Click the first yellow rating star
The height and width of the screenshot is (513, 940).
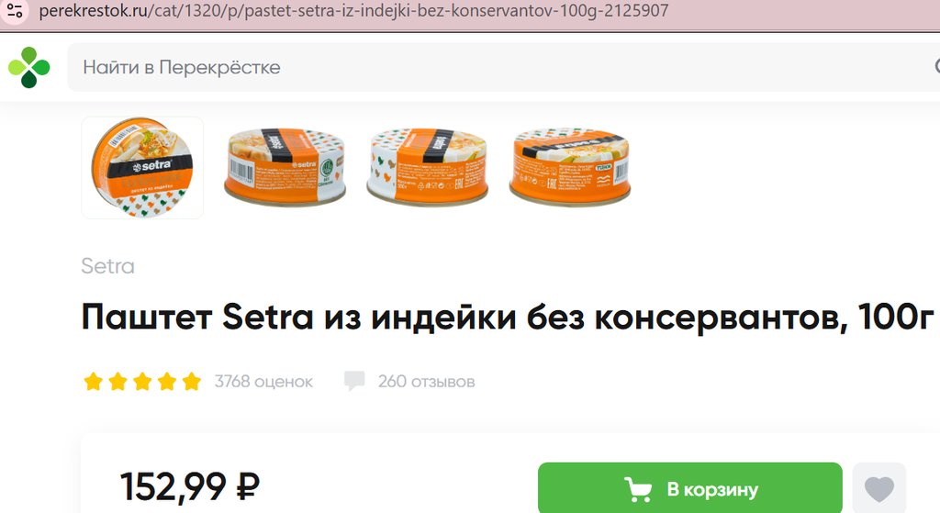point(93,381)
